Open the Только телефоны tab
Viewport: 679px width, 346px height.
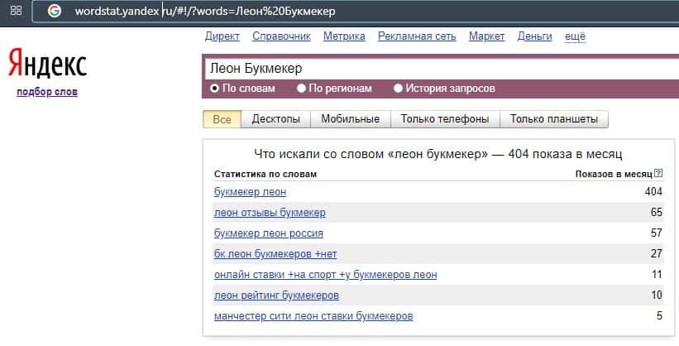(444, 119)
